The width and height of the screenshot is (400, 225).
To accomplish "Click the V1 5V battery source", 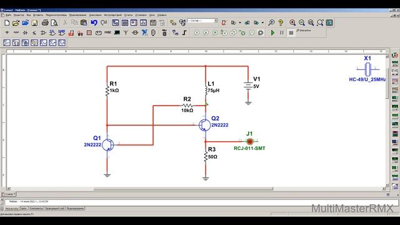I will 248,86.
